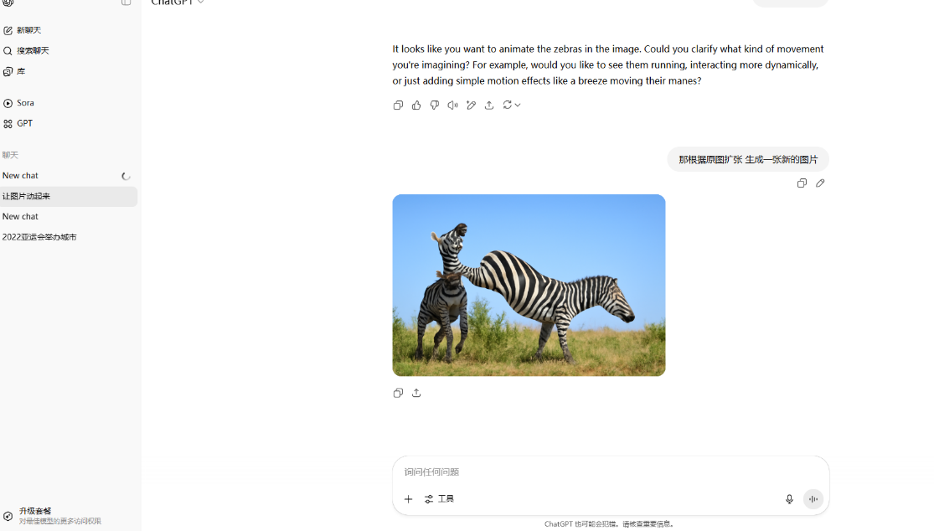Image resolution: width=934 pixels, height=531 pixels.
Task: Copy the user's message text
Action: click(x=802, y=183)
